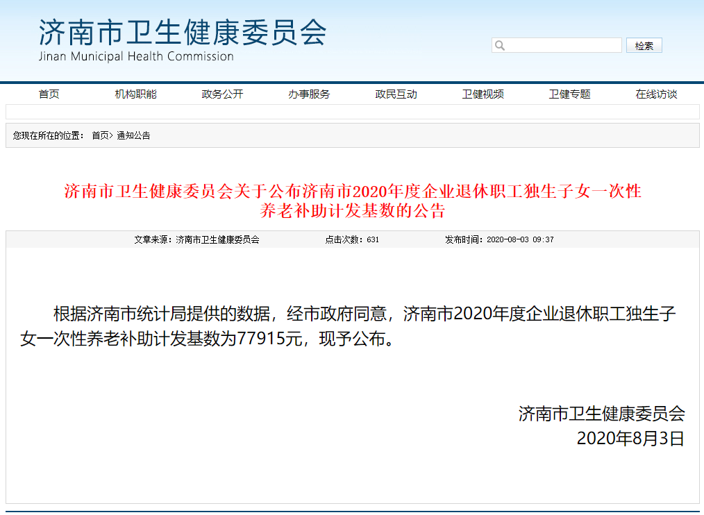Open 卫健专题 menu item
Image resolution: width=704 pixels, height=515 pixels.
[569, 94]
